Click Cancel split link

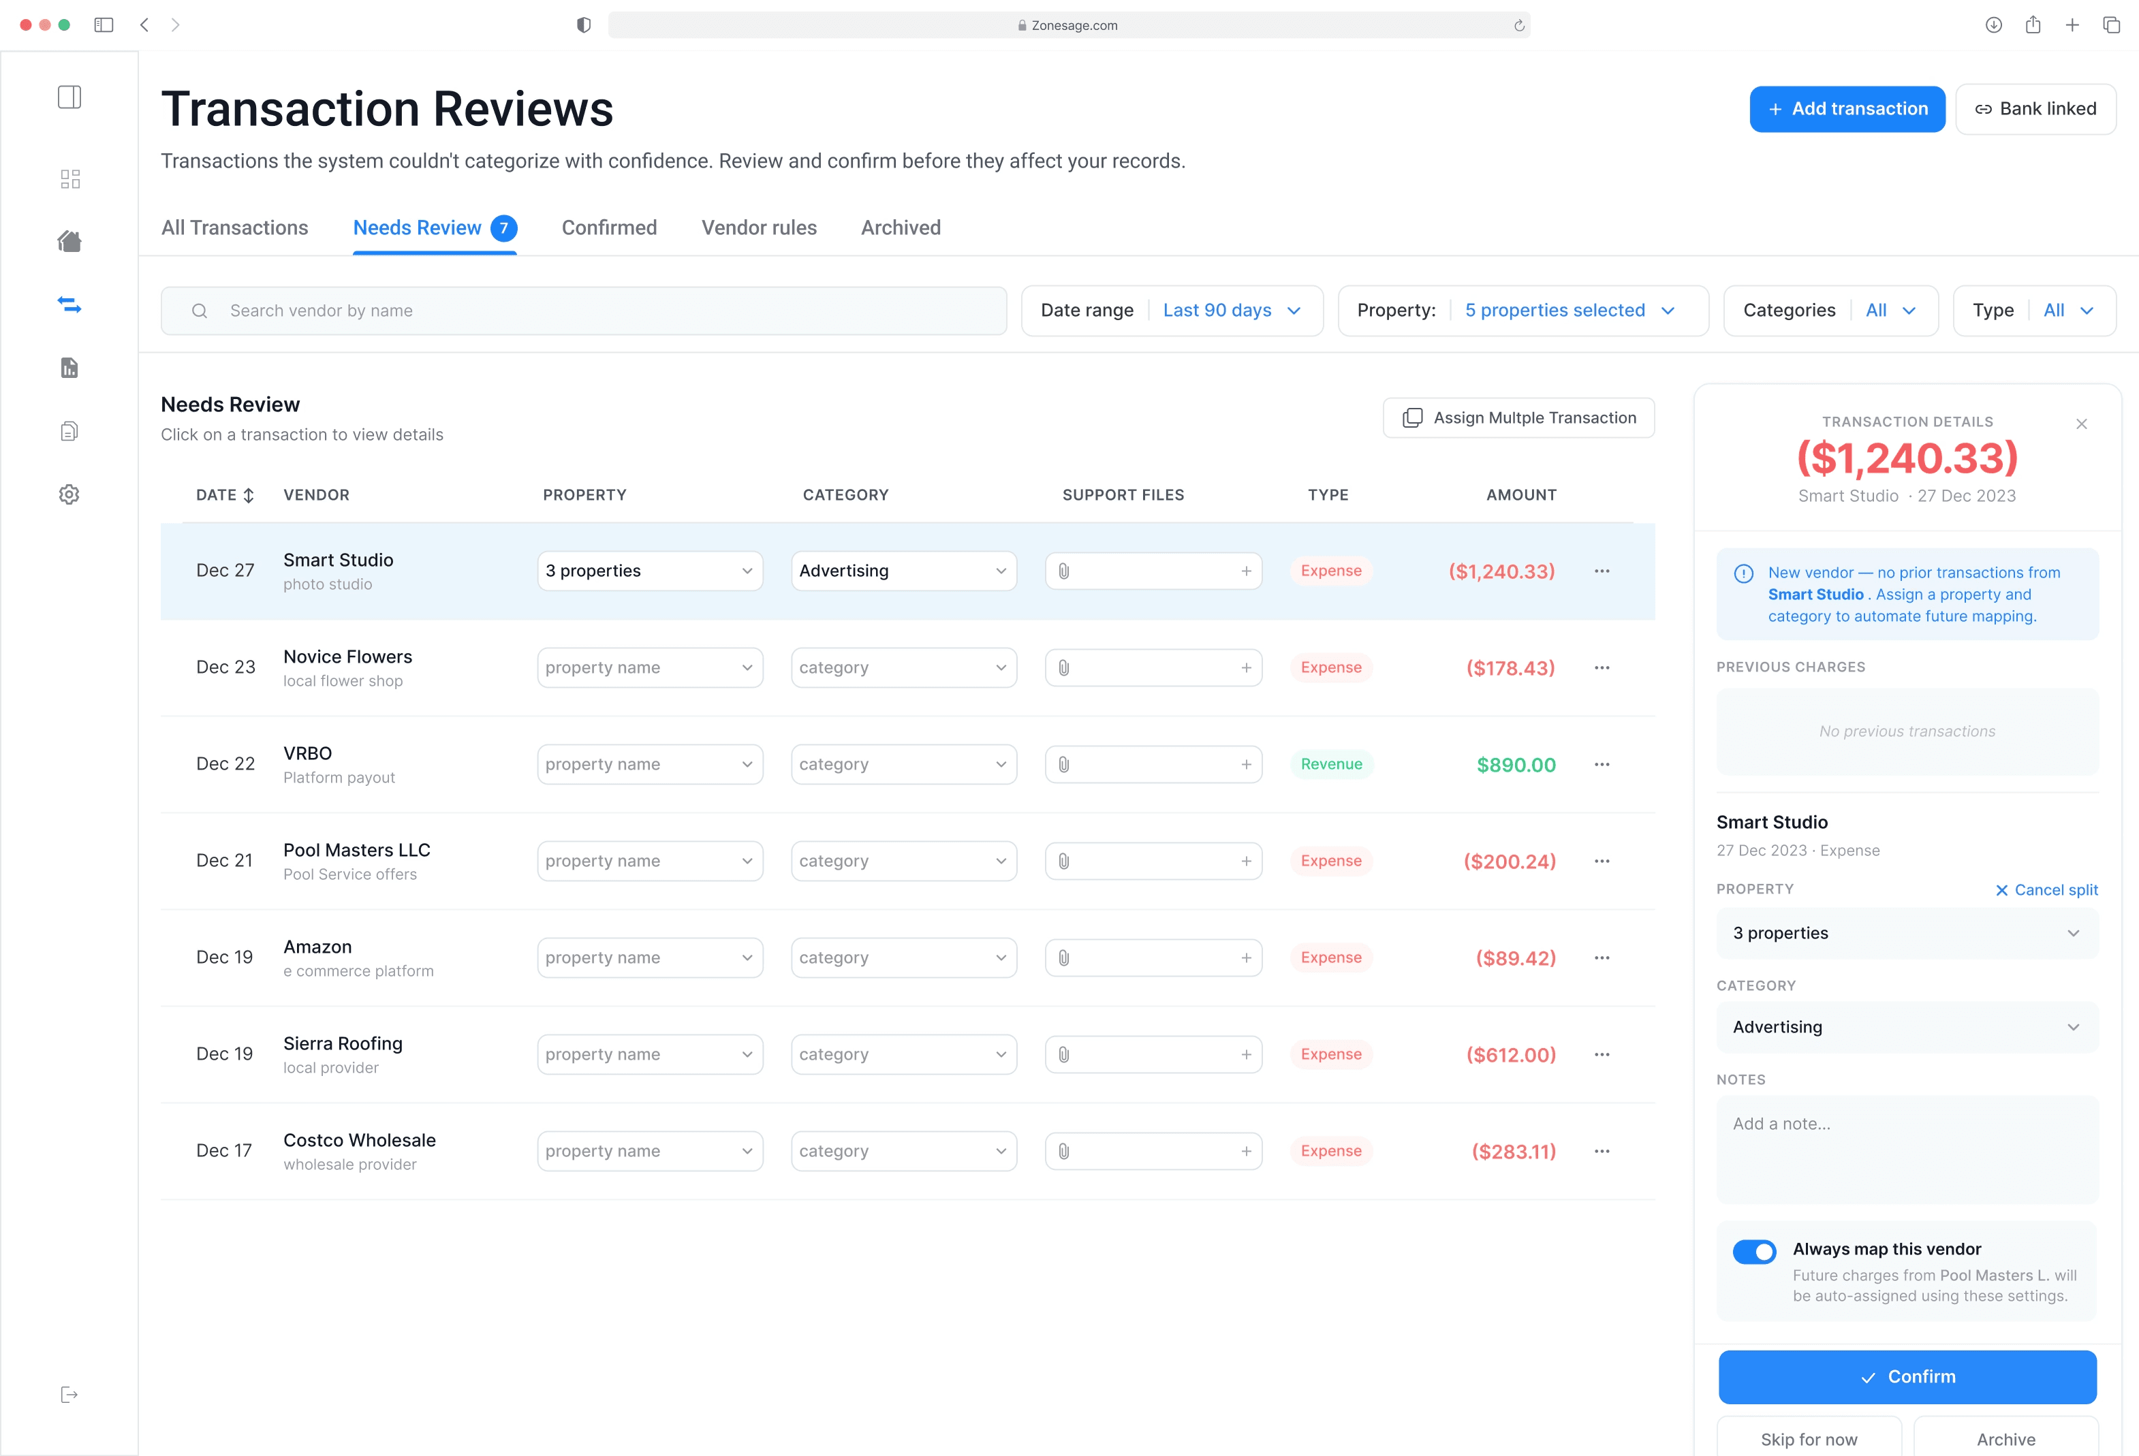(x=2046, y=890)
